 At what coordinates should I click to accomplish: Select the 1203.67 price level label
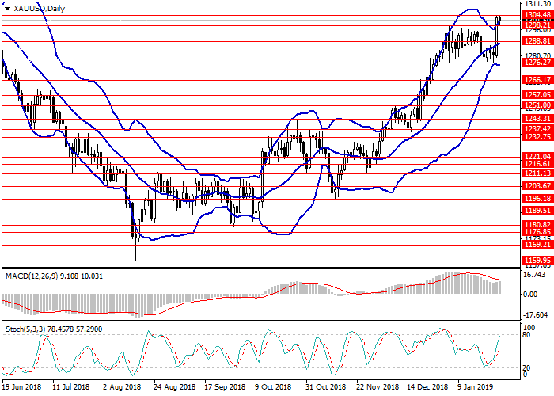pyautogui.click(x=537, y=185)
